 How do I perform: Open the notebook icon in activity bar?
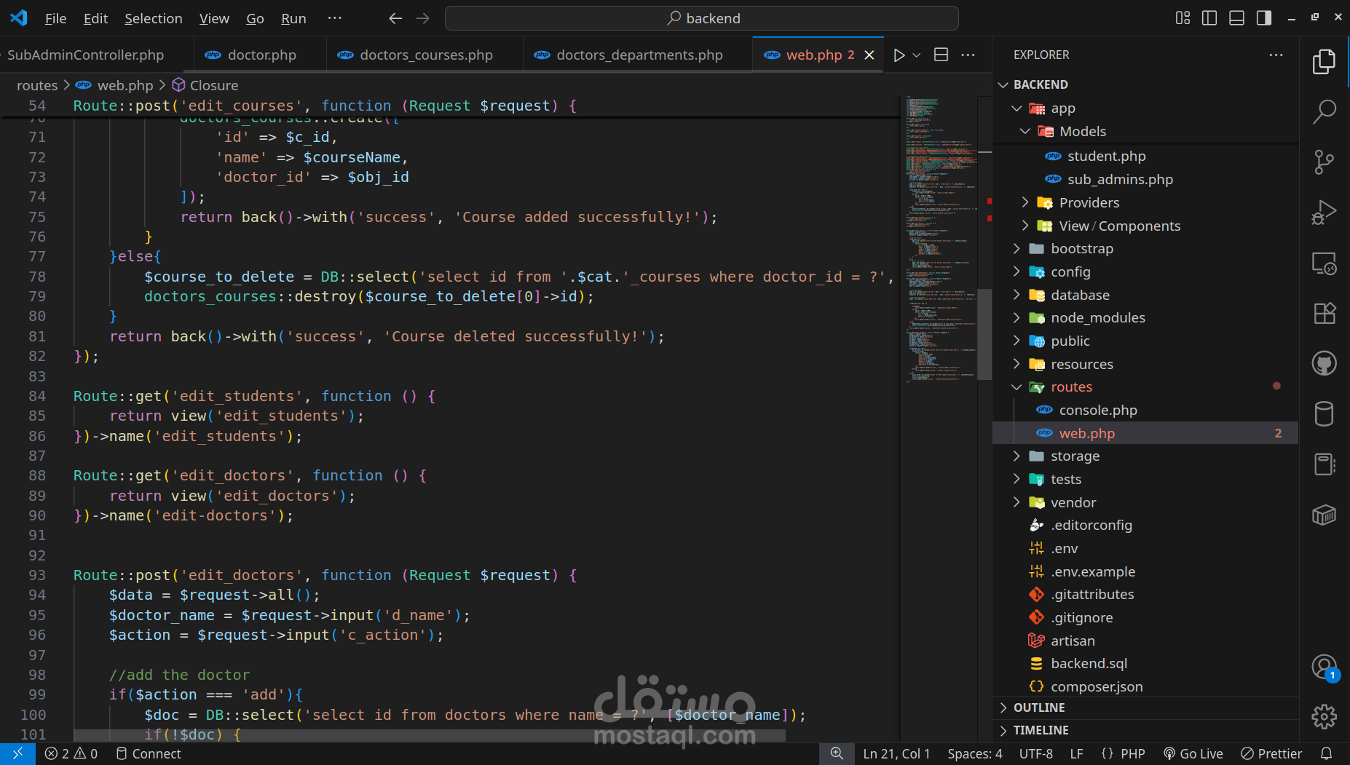(x=1324, y=464)
